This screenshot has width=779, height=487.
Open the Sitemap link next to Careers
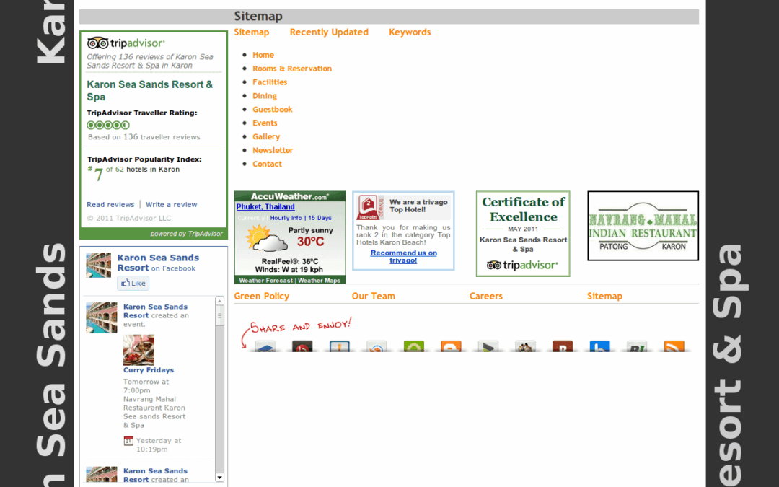click(604, 297)
